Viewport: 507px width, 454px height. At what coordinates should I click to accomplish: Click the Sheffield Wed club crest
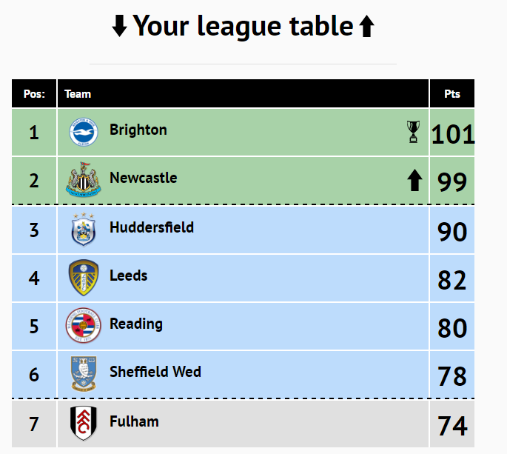coord(84,374)
